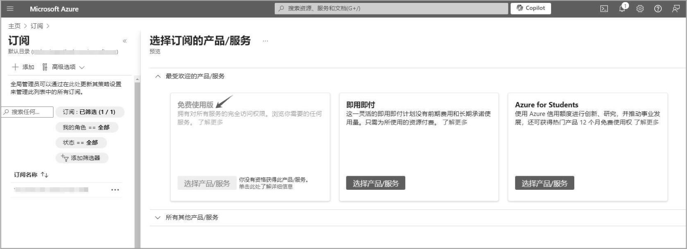Click 了解更多 on the 即用即付 card
This screenshot has height=249, width=687.
(455, 122)
